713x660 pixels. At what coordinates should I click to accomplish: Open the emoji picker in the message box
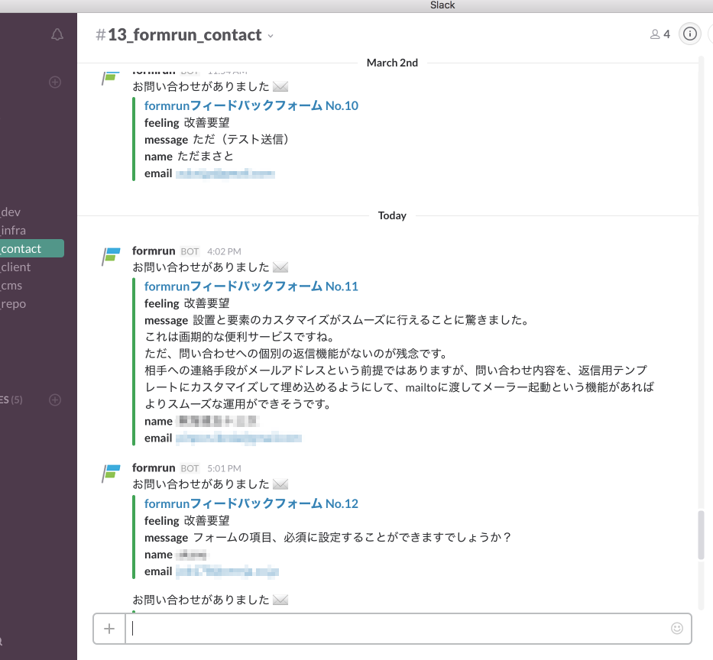point(677,628)
